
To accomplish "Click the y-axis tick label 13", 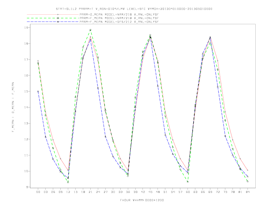I will (x=26, y=123).
